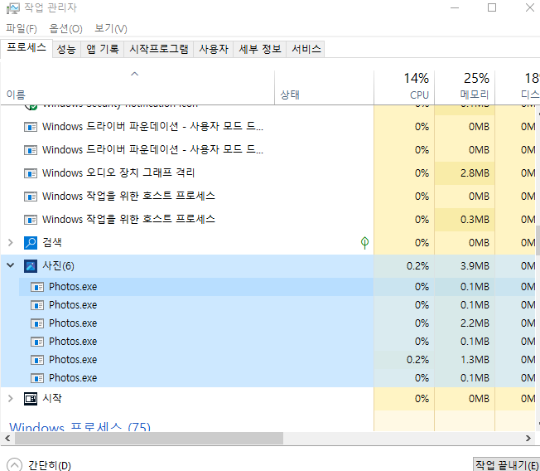Click the horizontal scrollbar right arrow

pos(528,438)
